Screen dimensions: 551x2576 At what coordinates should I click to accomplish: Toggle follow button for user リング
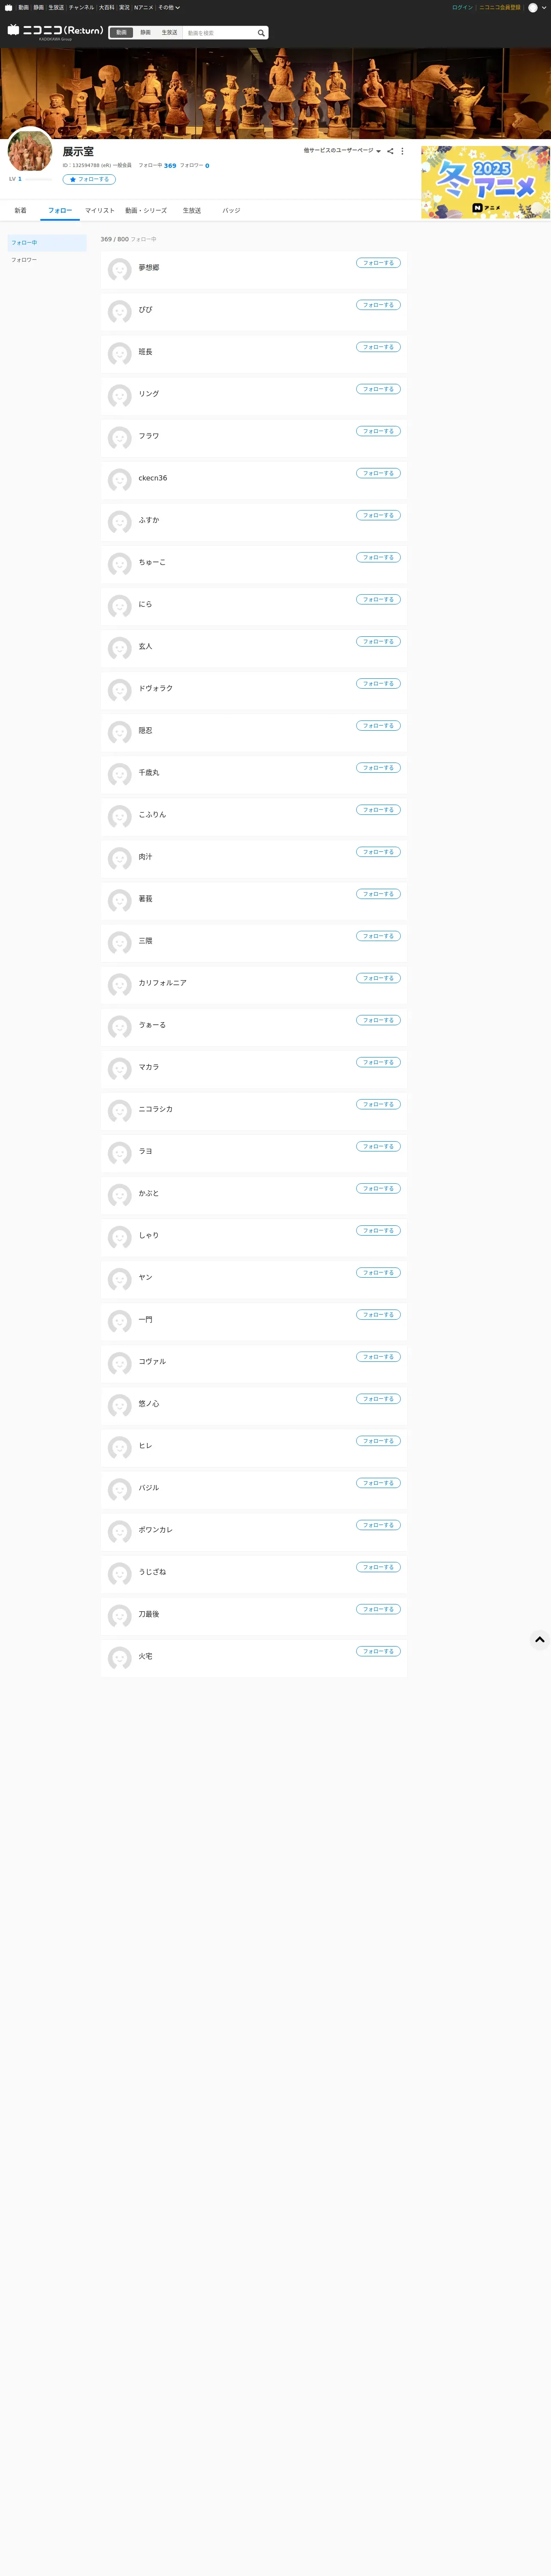[378, 389]
